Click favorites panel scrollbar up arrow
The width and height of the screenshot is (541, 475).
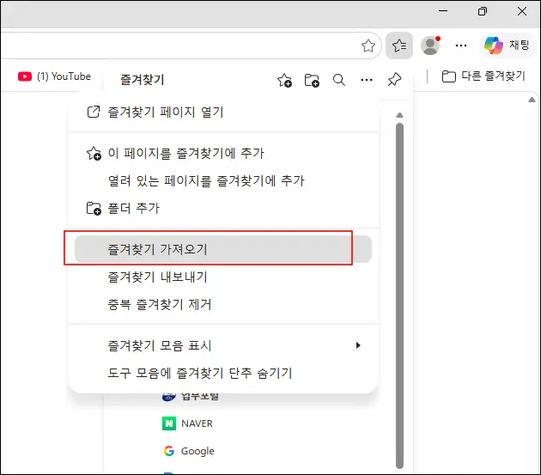(x=399, y=115)
